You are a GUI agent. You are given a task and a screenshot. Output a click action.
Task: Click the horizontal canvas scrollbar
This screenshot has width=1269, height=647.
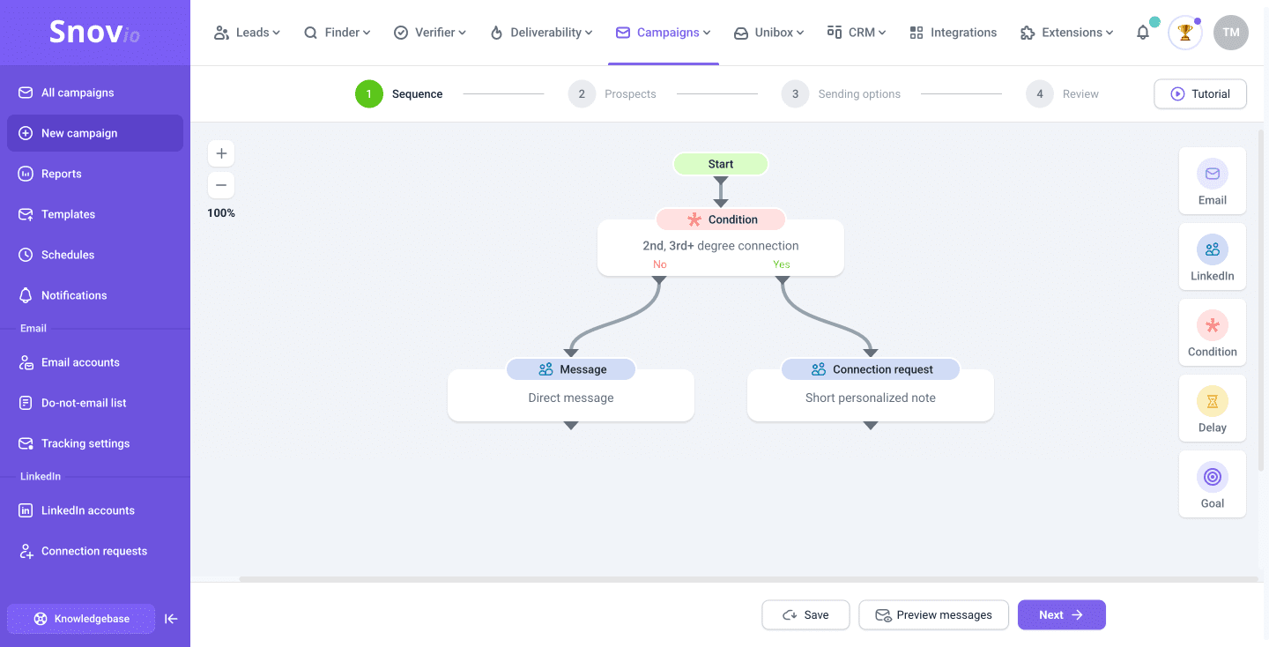(747, 579)
